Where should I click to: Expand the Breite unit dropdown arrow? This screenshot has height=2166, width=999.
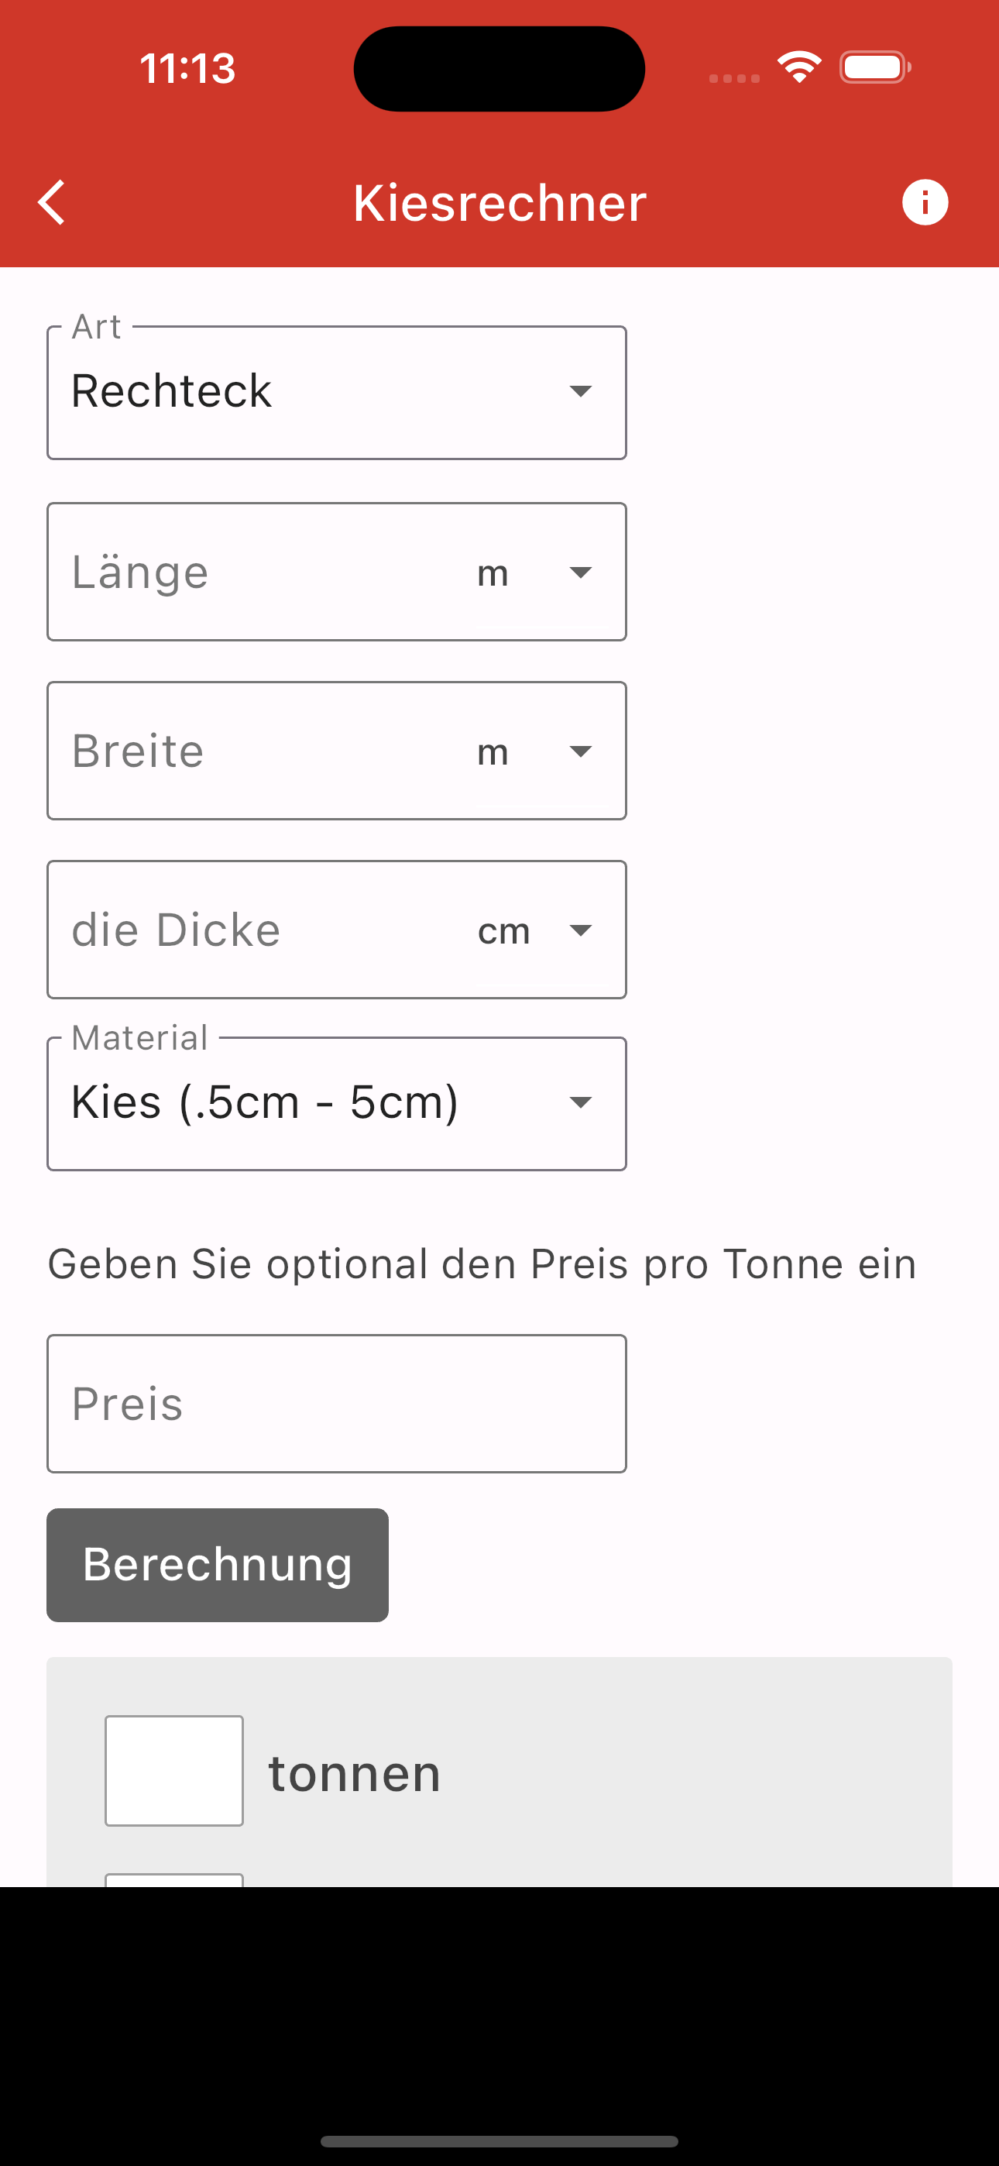(580, 751)
